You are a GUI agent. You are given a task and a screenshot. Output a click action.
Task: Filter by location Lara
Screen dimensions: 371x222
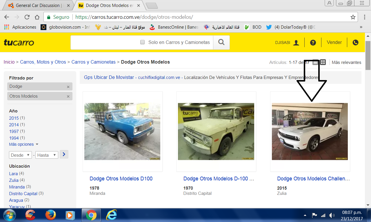click(13, 173)
